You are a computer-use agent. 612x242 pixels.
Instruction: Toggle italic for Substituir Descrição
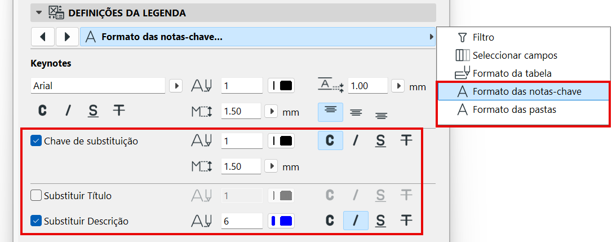356,221
